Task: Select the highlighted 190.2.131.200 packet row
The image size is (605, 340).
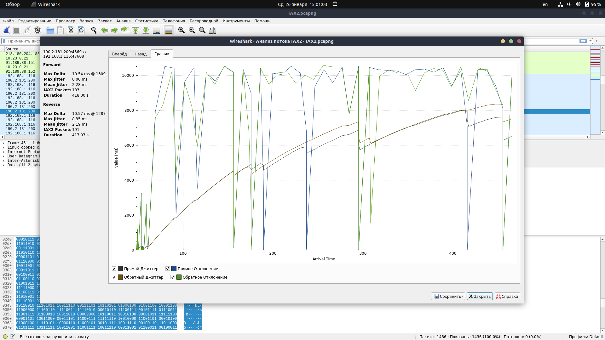Action: coord(20,111)
